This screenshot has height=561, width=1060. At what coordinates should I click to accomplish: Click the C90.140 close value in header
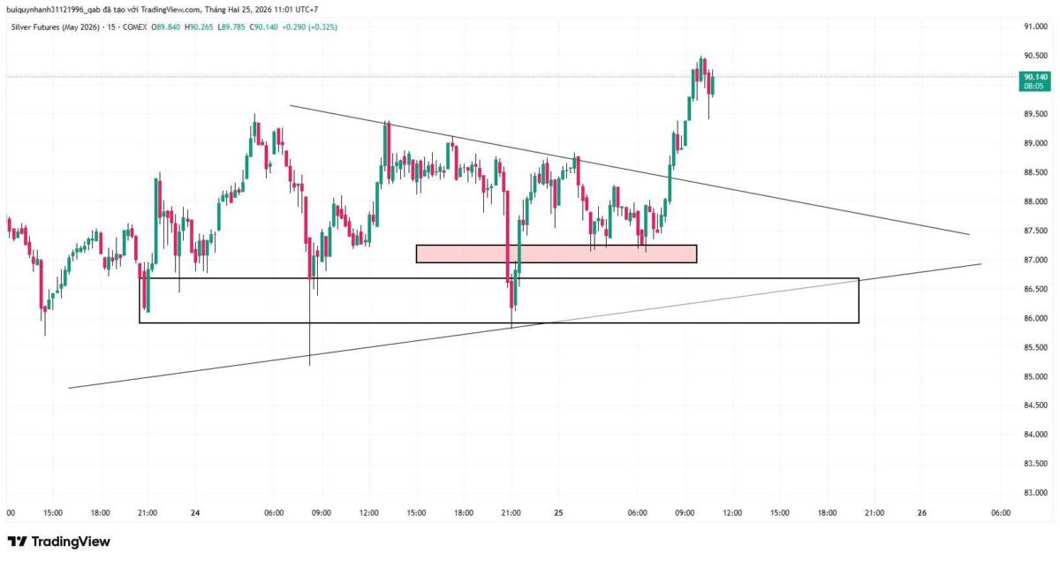pyautogui.click(x=262, y=27)
